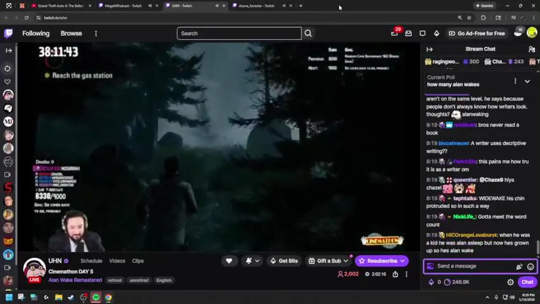Image resolution: width=540 pixels, height=304 pixels.
Task: Open the community users icon in chat header
Action: 532,49
